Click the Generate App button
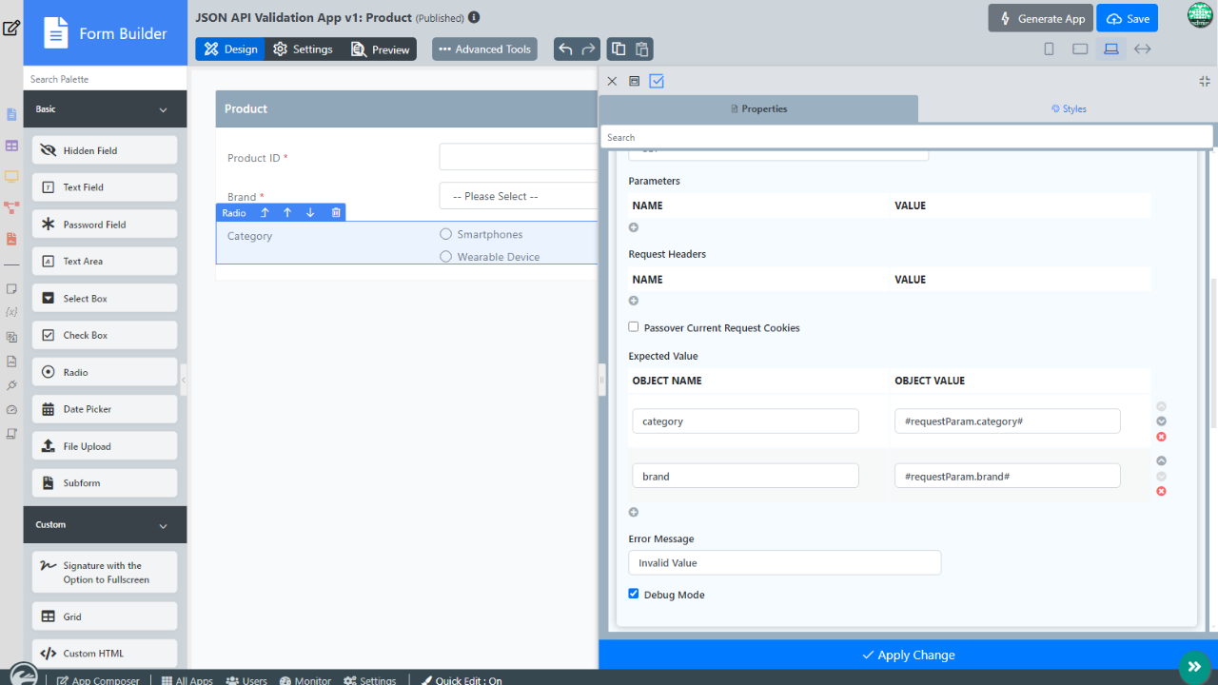The image size is (1218, 685). [1041, 18]
